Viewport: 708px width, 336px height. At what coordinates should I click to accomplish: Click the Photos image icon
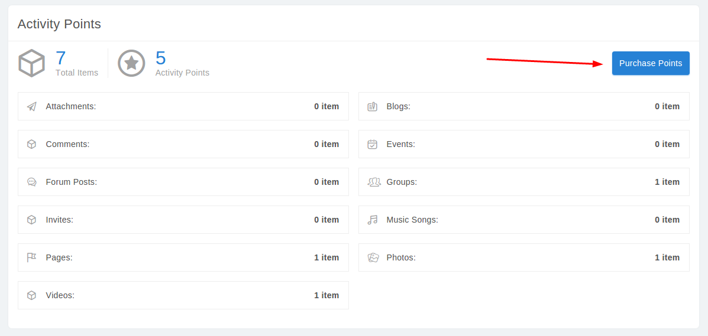point(373,257)
